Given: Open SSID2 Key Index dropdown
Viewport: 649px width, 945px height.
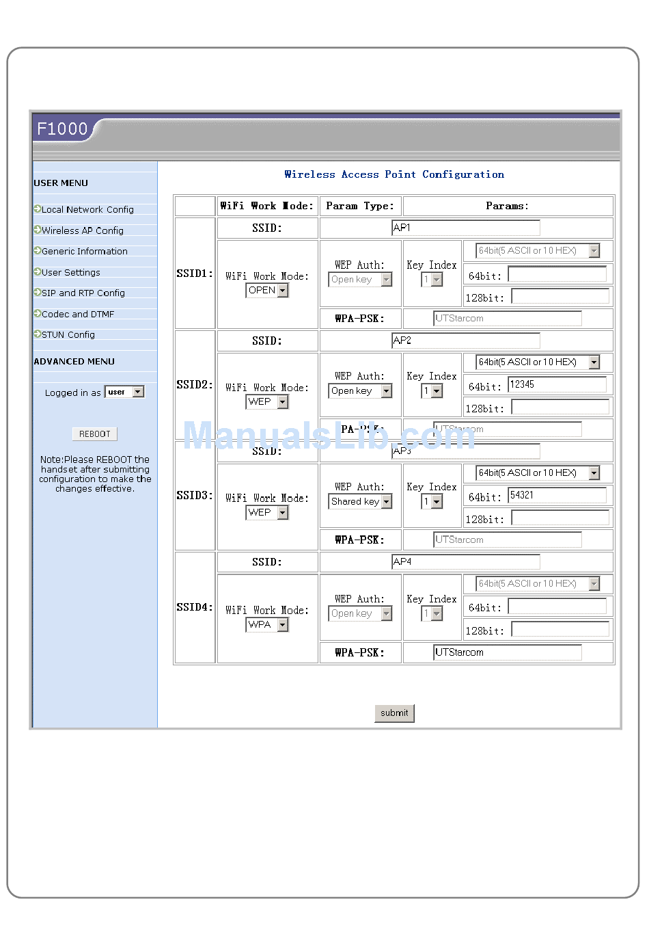Looking at the screenshot, I should pos(432,391).
